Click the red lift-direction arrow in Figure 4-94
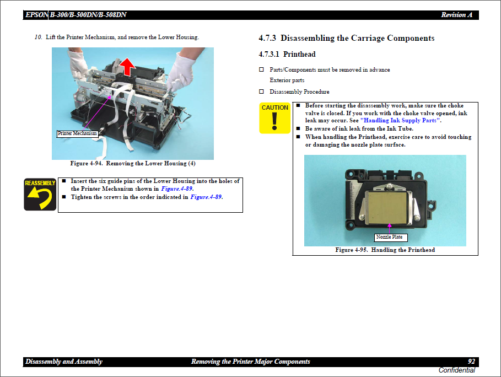Screen dimensions: 501x377 point(127,66)
